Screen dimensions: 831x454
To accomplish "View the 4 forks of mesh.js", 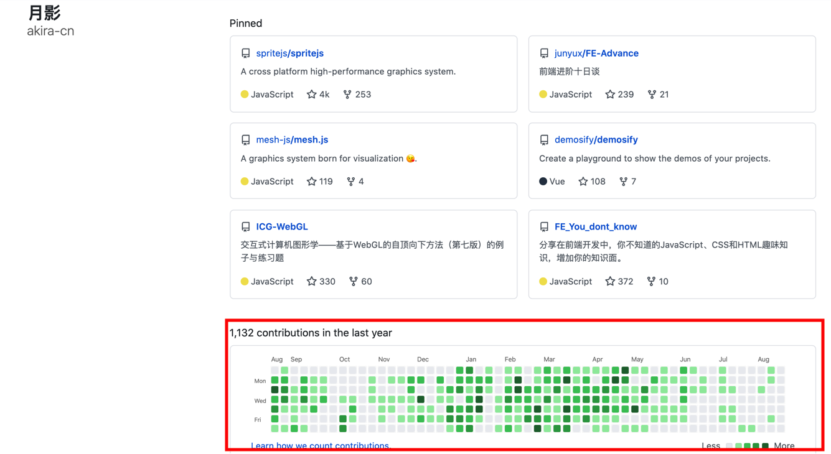I will [355, 182].
